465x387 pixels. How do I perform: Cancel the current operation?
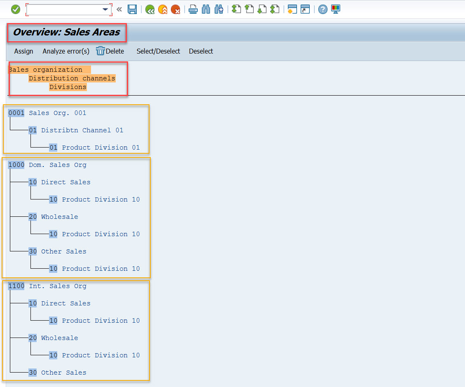point(176,9)
